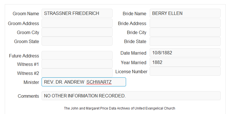The image size is (226, 114).
Task: Click the Date Married field showing 10/8/1882
Action: pos(185,53)
